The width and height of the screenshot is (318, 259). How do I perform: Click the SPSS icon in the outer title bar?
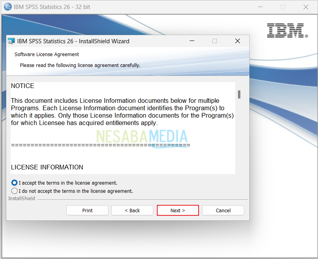[x=7, y=7]
